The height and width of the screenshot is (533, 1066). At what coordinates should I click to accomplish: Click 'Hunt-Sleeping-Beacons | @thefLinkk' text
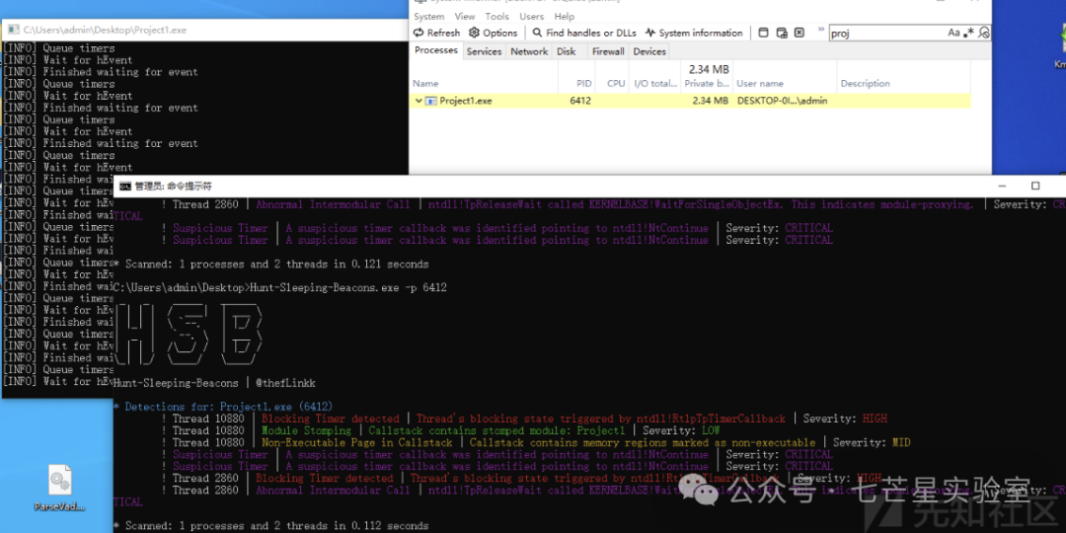click(x=215, y=383)
